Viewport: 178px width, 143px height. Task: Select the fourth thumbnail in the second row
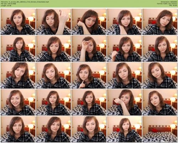[x=124, y=48]
